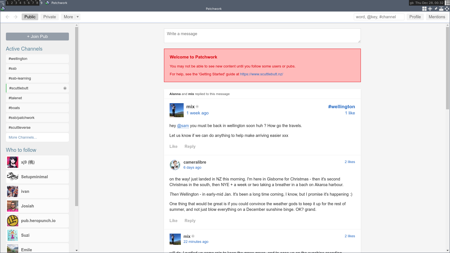Open the Profile page
450x253 pixels.
point(415,17)
